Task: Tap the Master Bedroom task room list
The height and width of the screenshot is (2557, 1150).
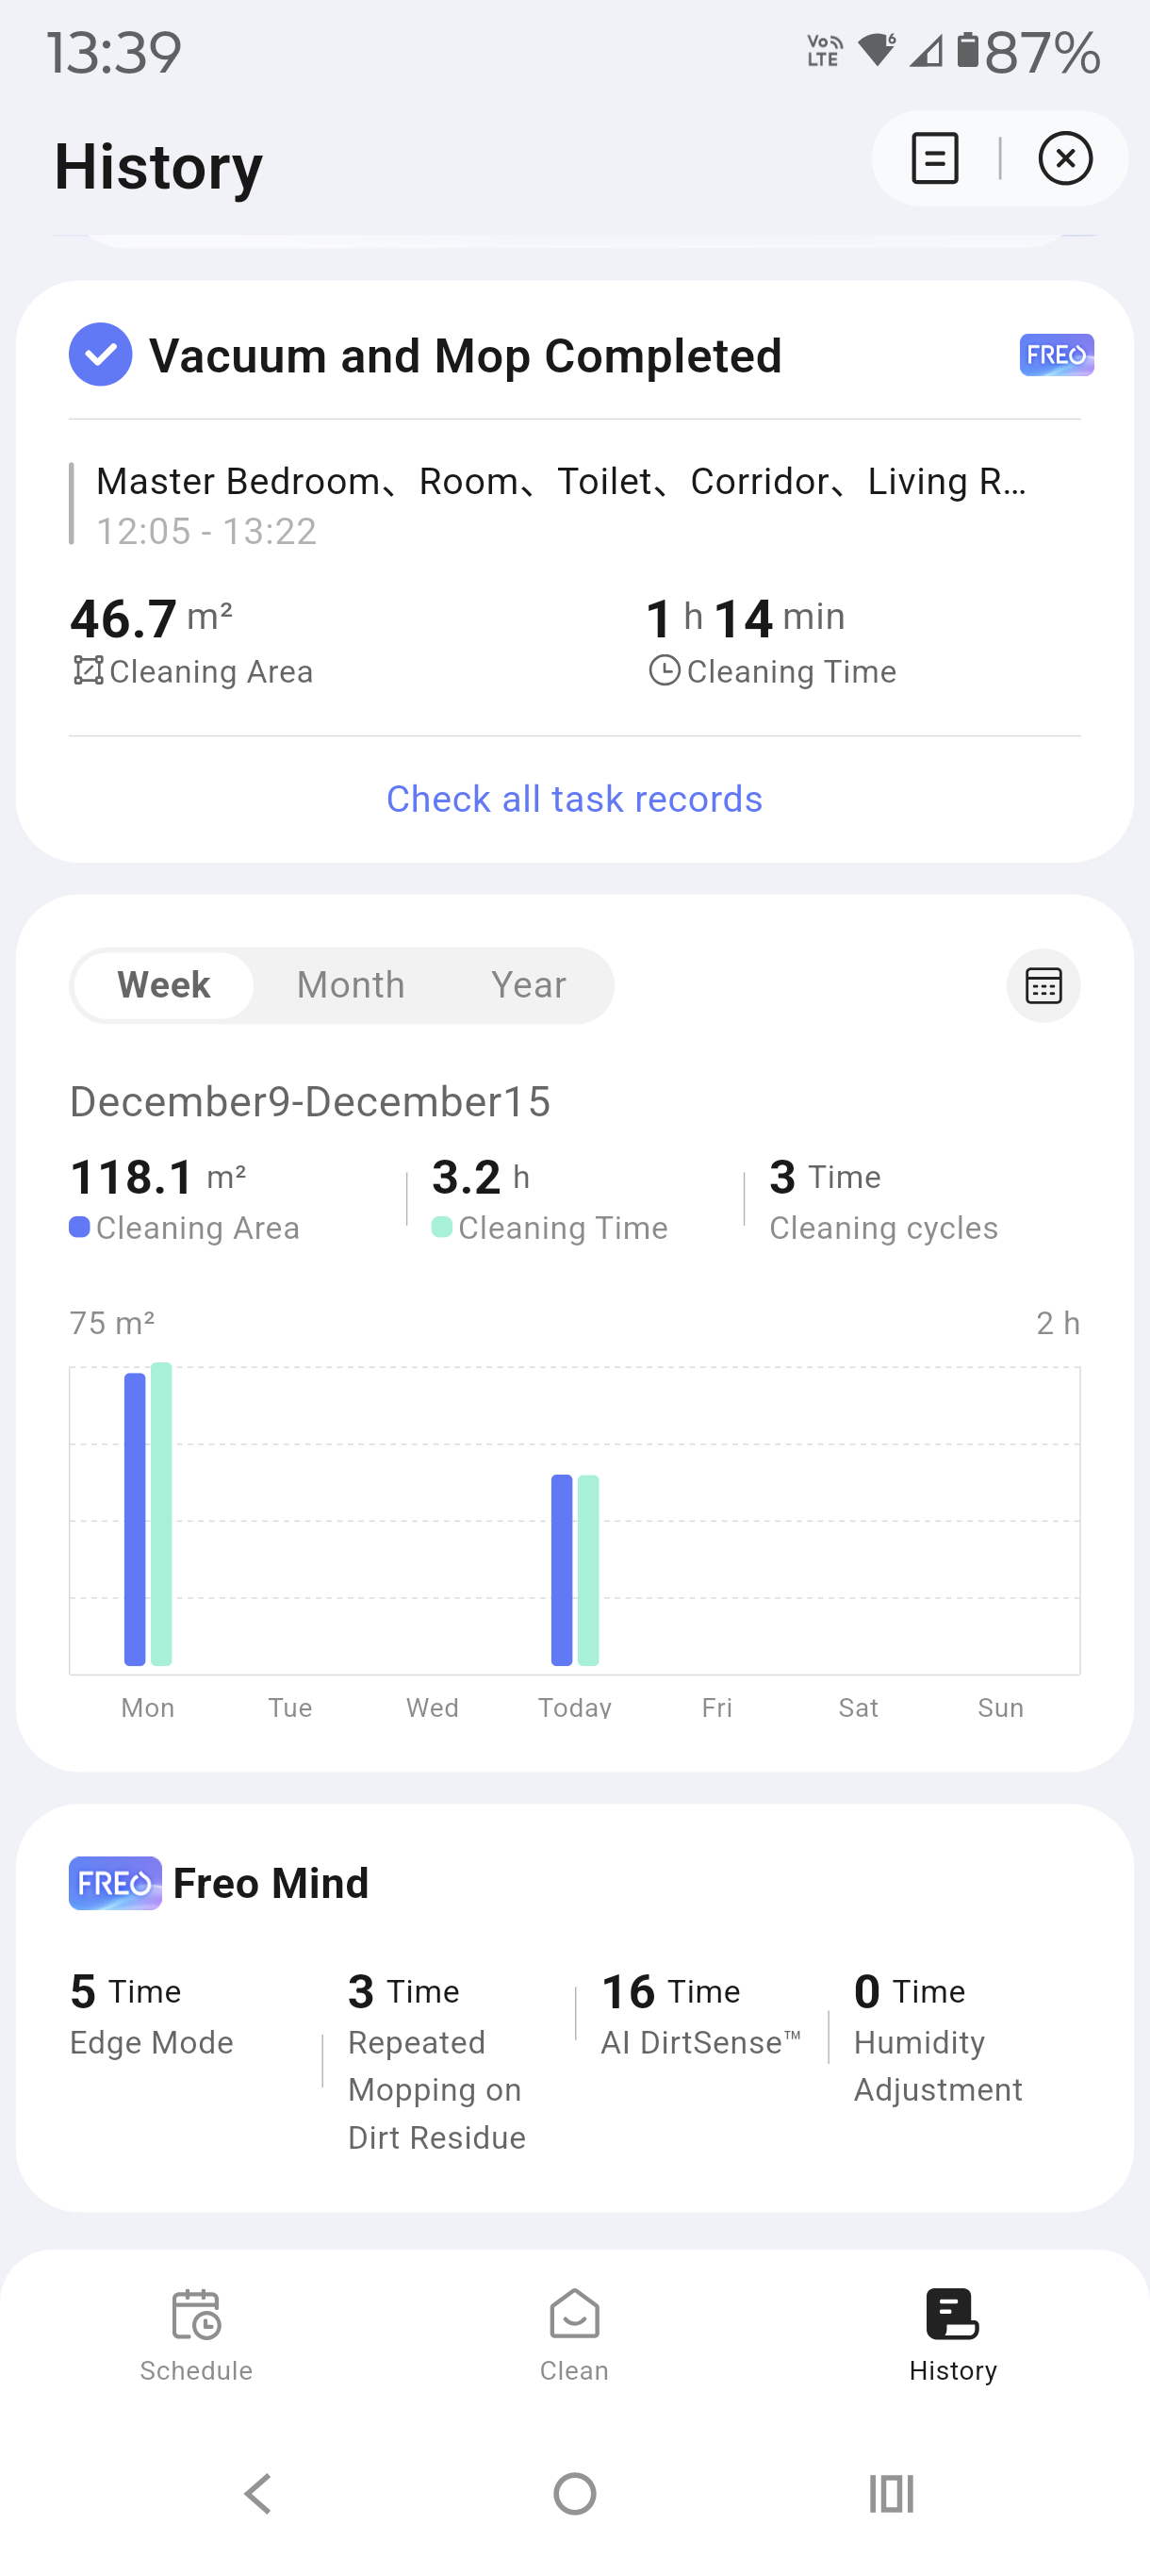Action: tap(561, 482)
